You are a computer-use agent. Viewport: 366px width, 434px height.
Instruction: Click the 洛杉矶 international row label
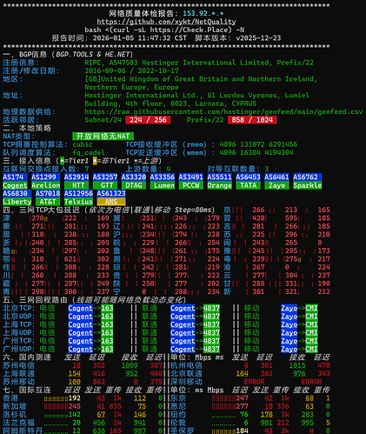(x=15, y=414)
